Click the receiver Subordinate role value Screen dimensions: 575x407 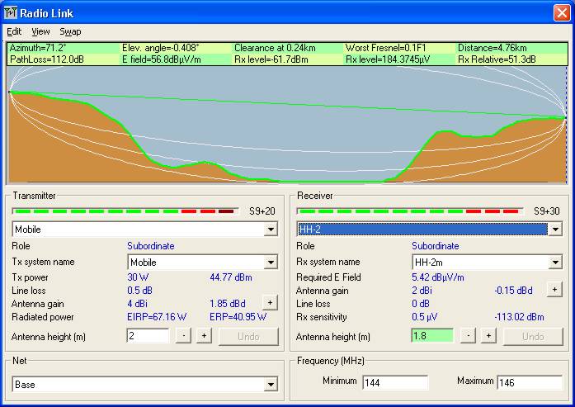coord(436,246)
